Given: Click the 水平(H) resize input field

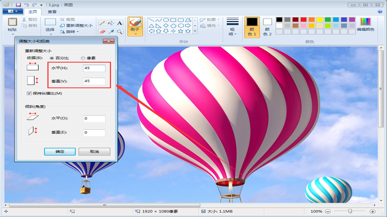Looking at the screenshot, I should tap(94, 68).
